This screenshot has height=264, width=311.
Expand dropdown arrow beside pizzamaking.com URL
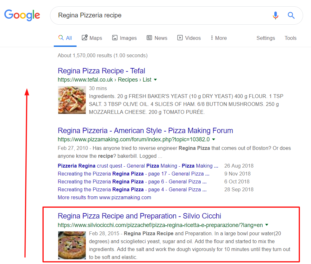point(214,139)
